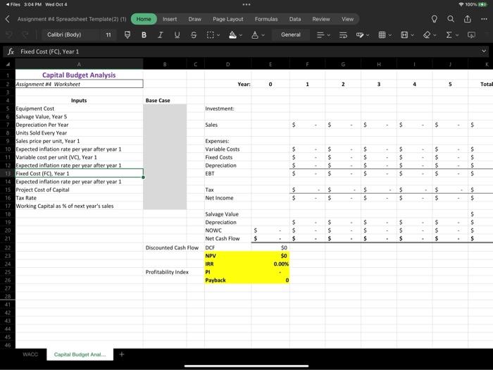Go back using the back arrow
The width and height of the screenshot is (493, 370).
(x=8, y=19)
